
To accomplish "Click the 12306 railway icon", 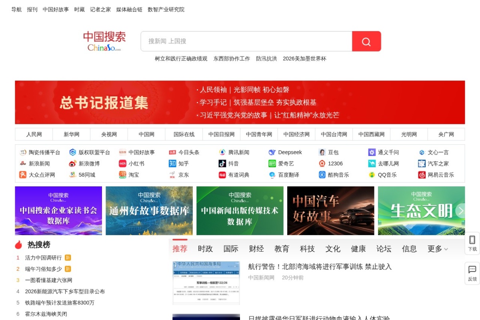I will [x=322, y=164].
